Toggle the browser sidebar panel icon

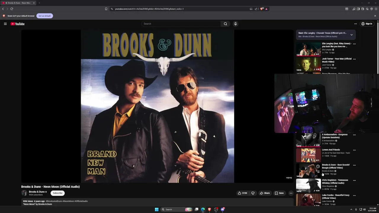pyautogui.click(x=358, y=9)
